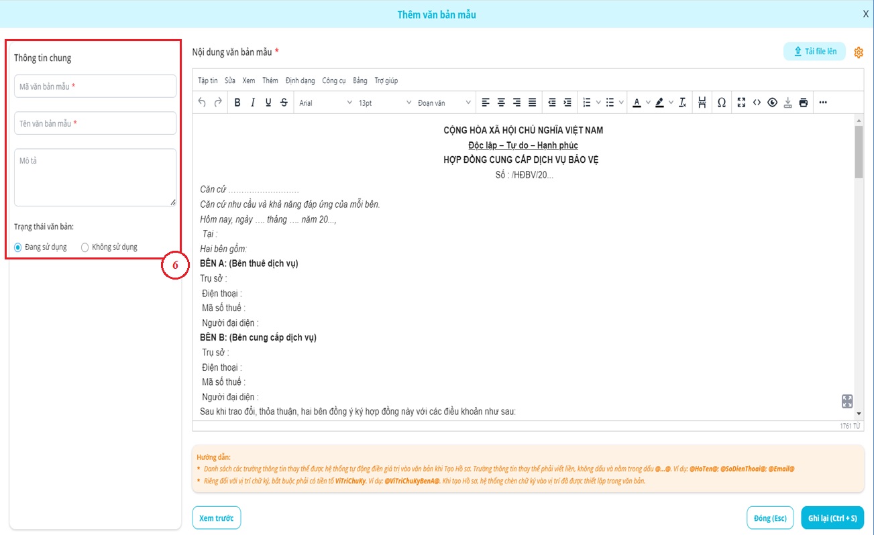This screenshot has height=535, width=874.
Task: Insert a special character with Omega icon
Action: 721,103
